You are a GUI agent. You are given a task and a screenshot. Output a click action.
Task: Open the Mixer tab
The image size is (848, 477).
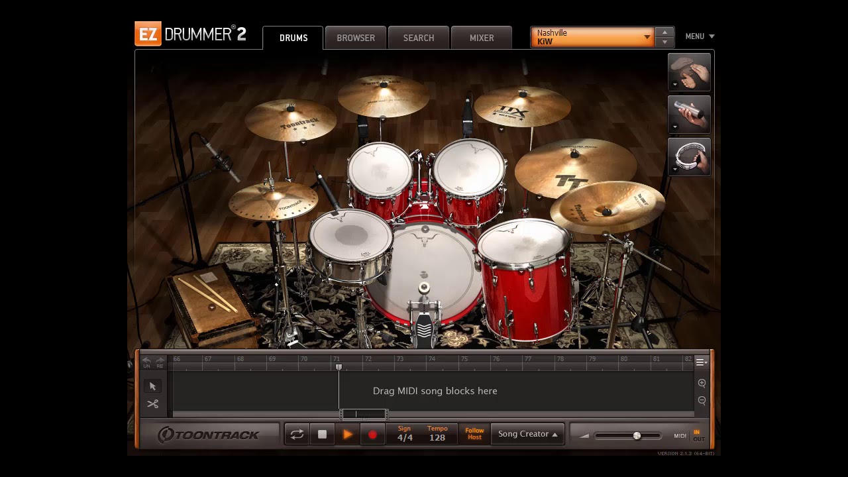tap(482, 38)
